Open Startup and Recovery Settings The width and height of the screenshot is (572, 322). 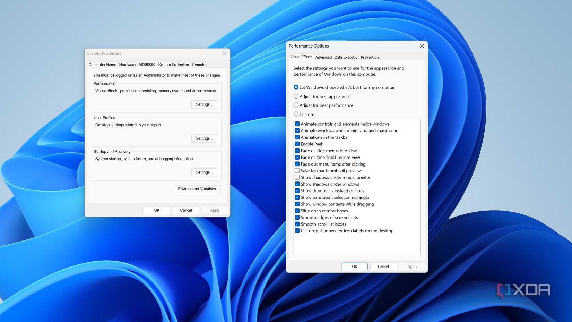[x=204, y=172]
